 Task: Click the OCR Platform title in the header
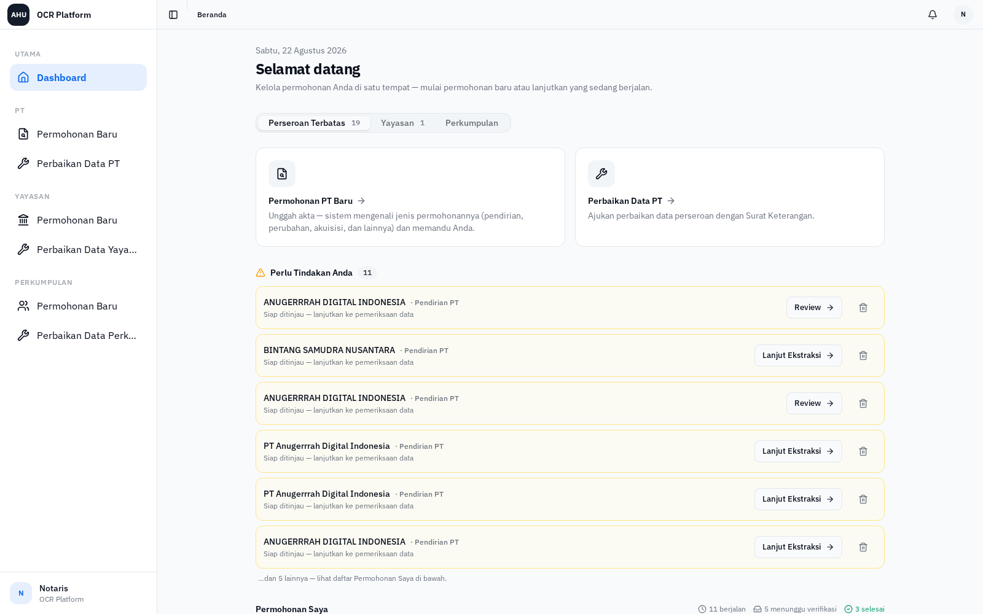[64, 15]
